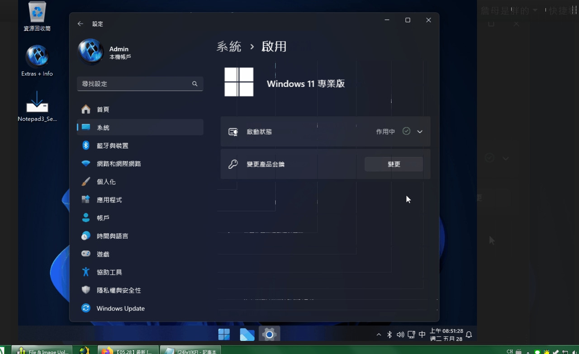Open 應用程式 settings

click(140, 200)
